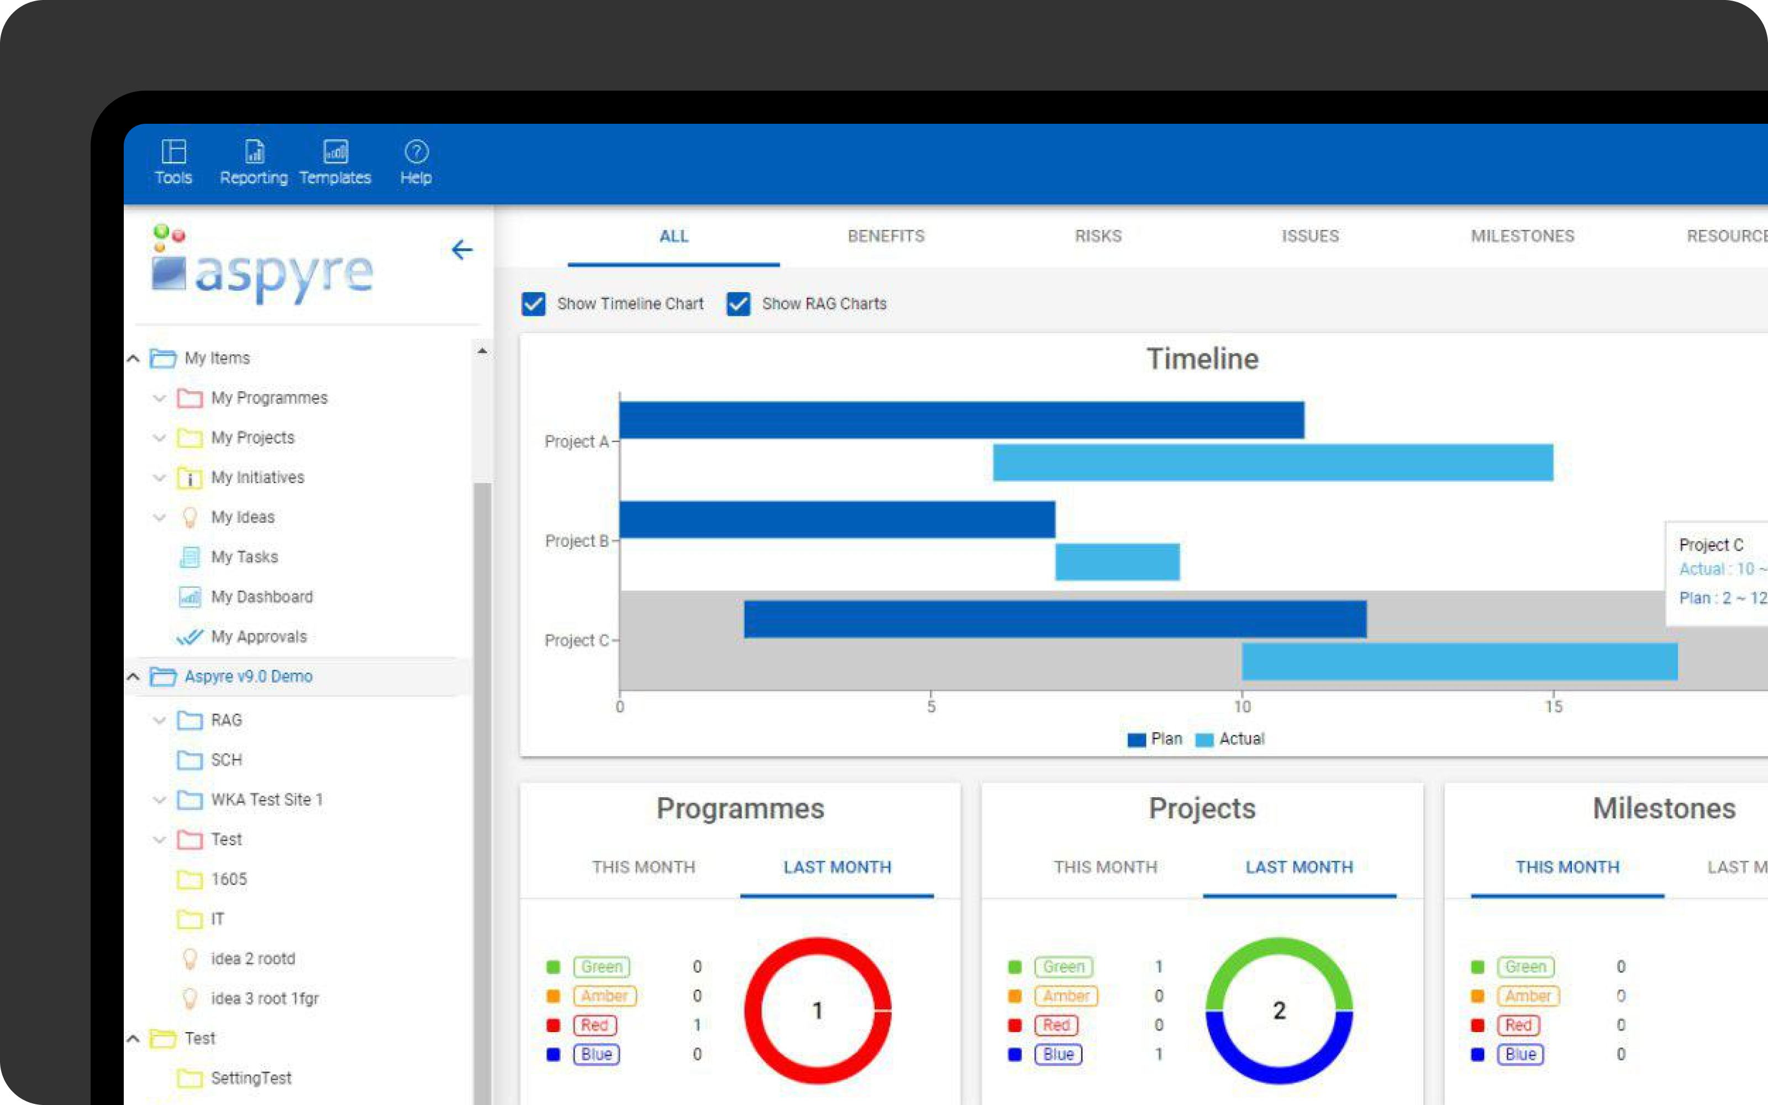Open the Tools menu icon
Viewport: 1768px width, 1105px height.
click(173, 152)
